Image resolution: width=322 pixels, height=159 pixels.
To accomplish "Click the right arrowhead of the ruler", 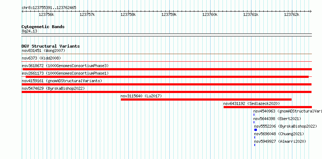I will pos(311,12).
